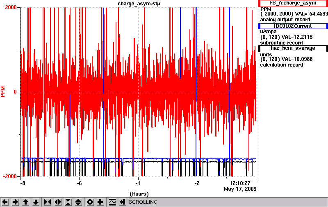Click the -2000 y-axis minimum label
This screenshot has width=328, height=207.
coord(9,176)
